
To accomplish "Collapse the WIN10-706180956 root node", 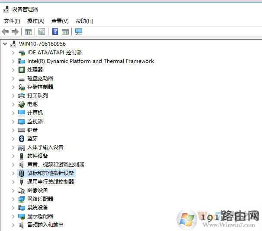I will coord(5,44).
